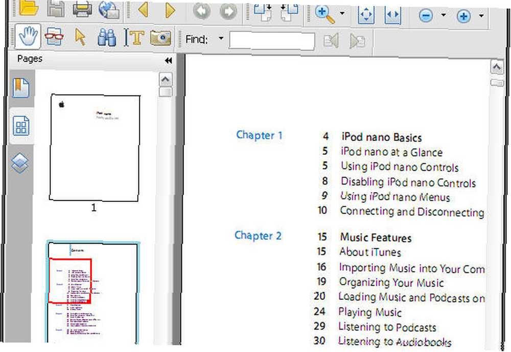Screen dimensions: 511x352
Task: Open the 'About iTunes' link
Action: click(x=370, y=252)
